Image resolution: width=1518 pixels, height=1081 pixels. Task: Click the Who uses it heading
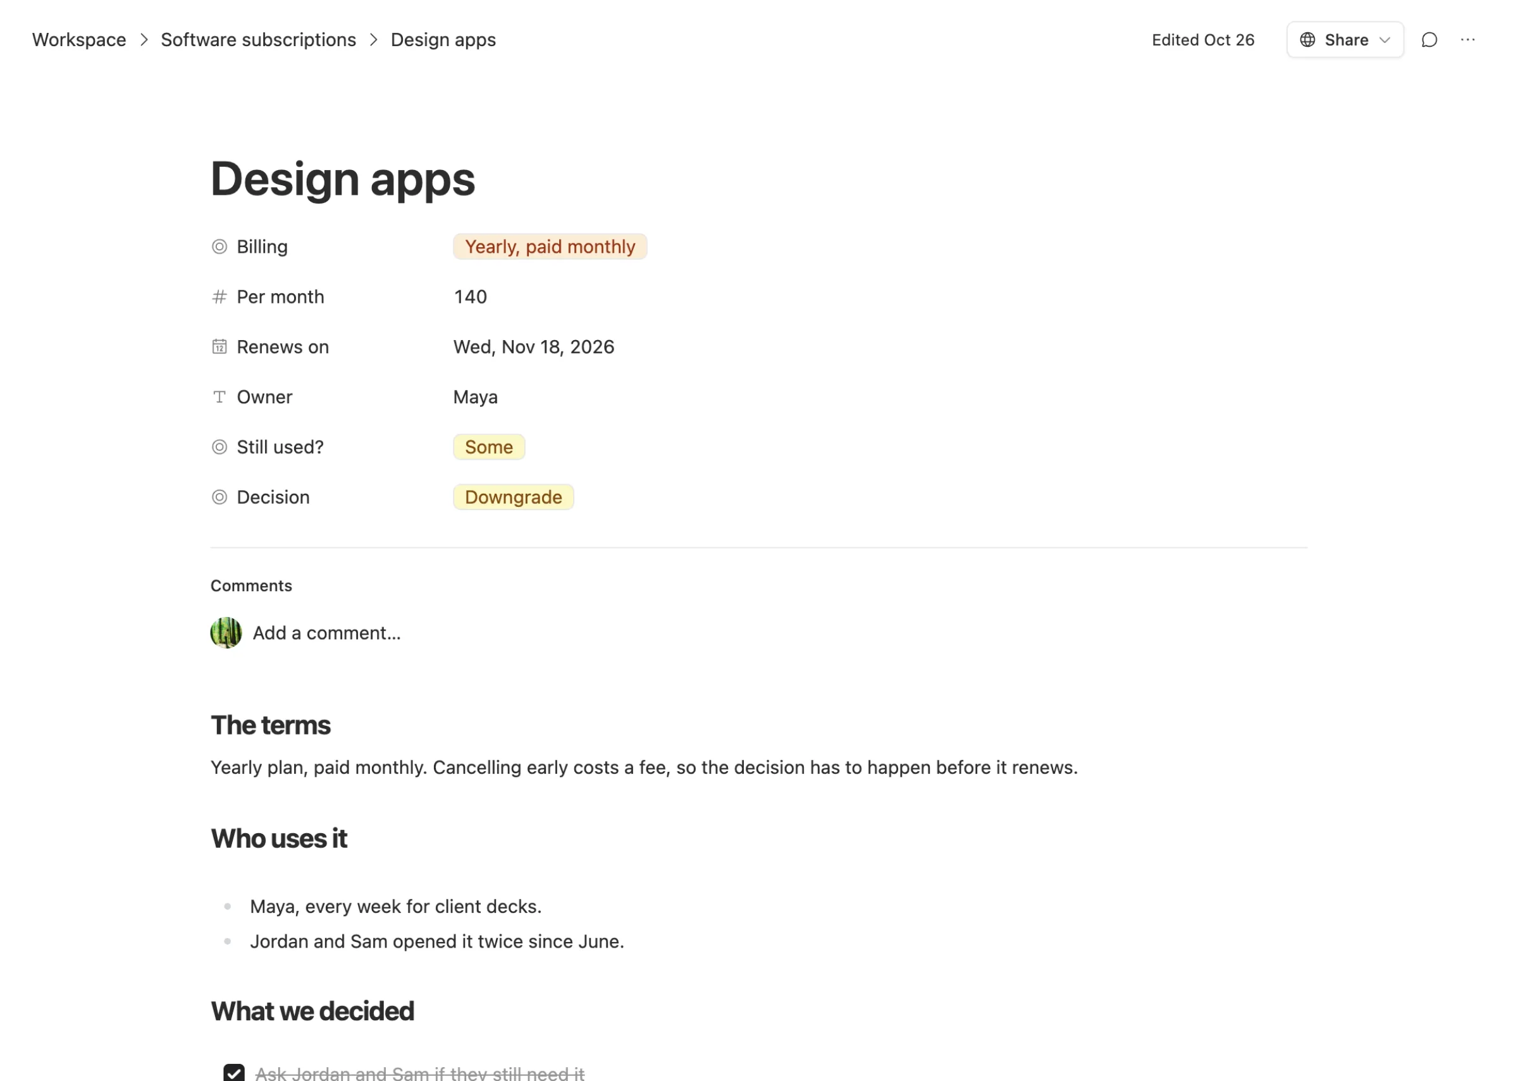point(279,839)
